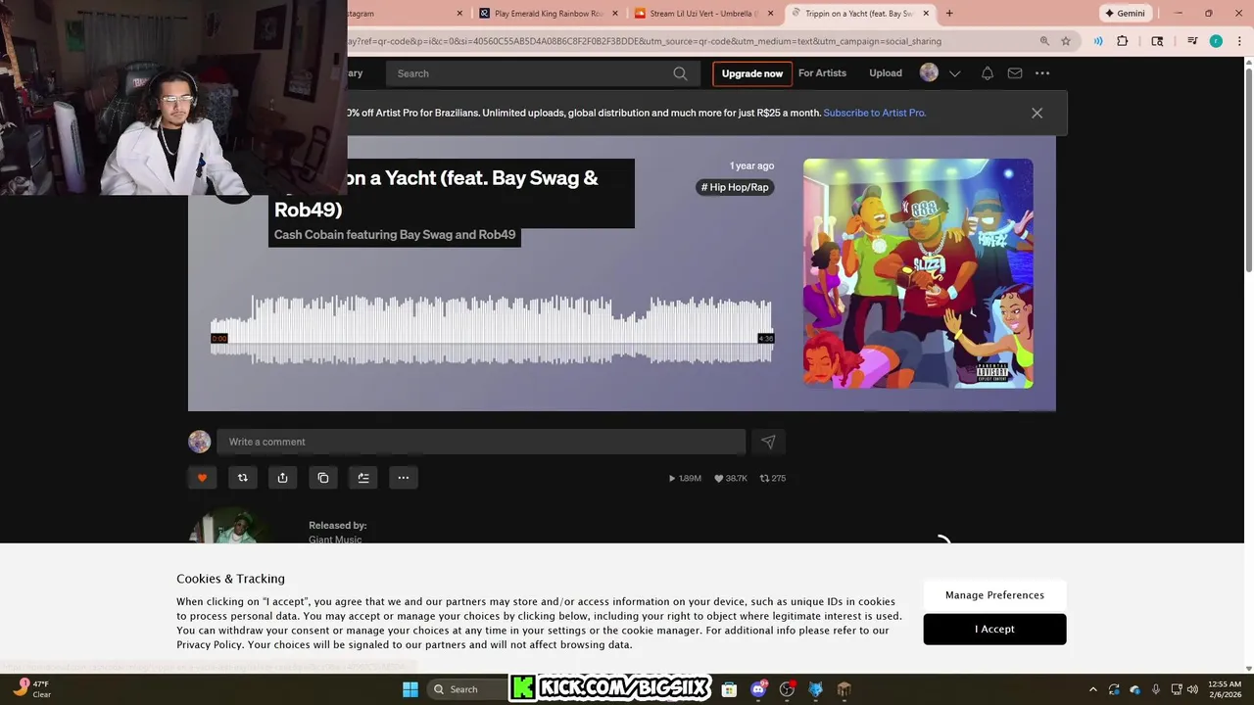Close the Instagram tab
Image resolution: width=1254 pixels, height=705 pixels.
(459, 14)
